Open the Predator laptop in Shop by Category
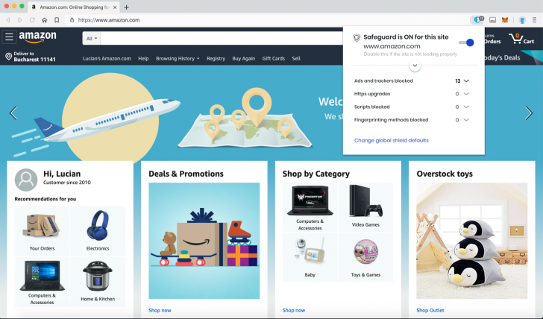543x319 pixels. (310, 201)
